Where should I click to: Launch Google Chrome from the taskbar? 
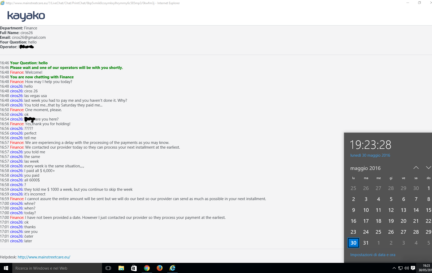click(x=147, y=268)
